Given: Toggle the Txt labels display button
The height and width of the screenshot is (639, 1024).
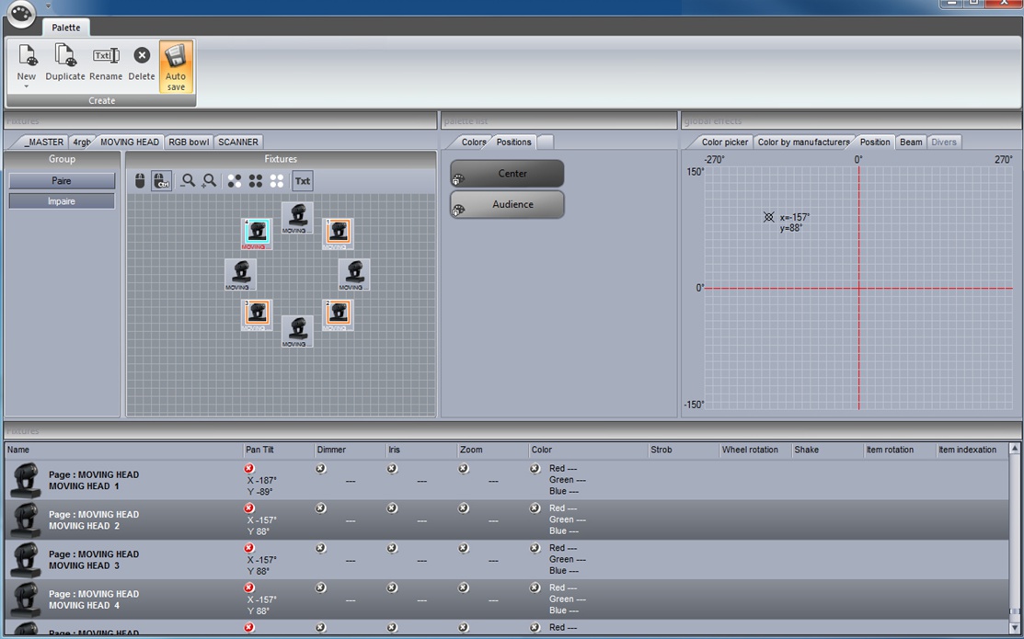Looking at the screenshot, I should (x=302, y=181).
